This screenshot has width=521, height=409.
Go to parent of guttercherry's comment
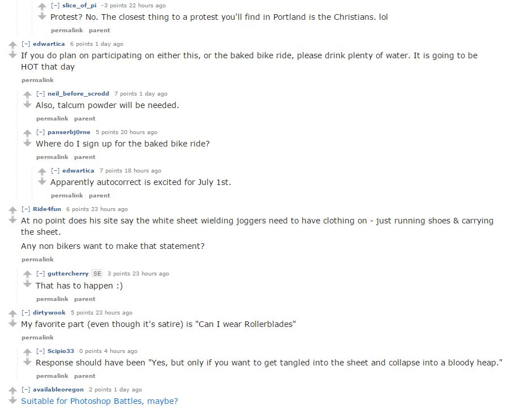coord(85,299)
